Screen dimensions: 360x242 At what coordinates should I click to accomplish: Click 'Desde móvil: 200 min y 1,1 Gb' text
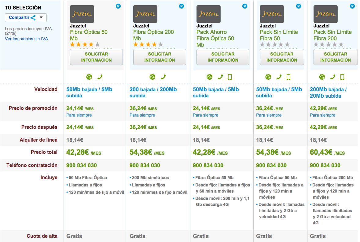click(222, 198)
